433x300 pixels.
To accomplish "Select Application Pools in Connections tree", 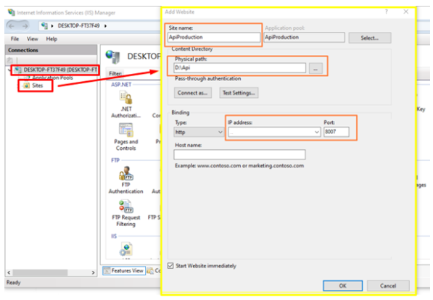I will click(x=52, y=78).
